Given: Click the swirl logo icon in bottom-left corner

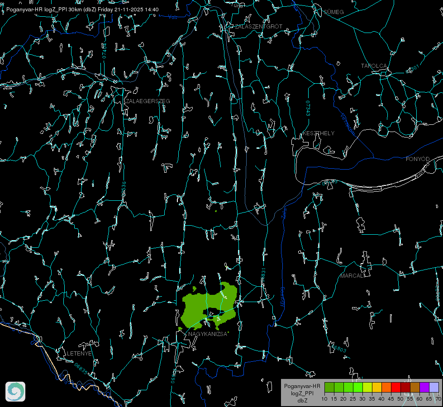Looking at the screenshot, I should click(15, 392).
